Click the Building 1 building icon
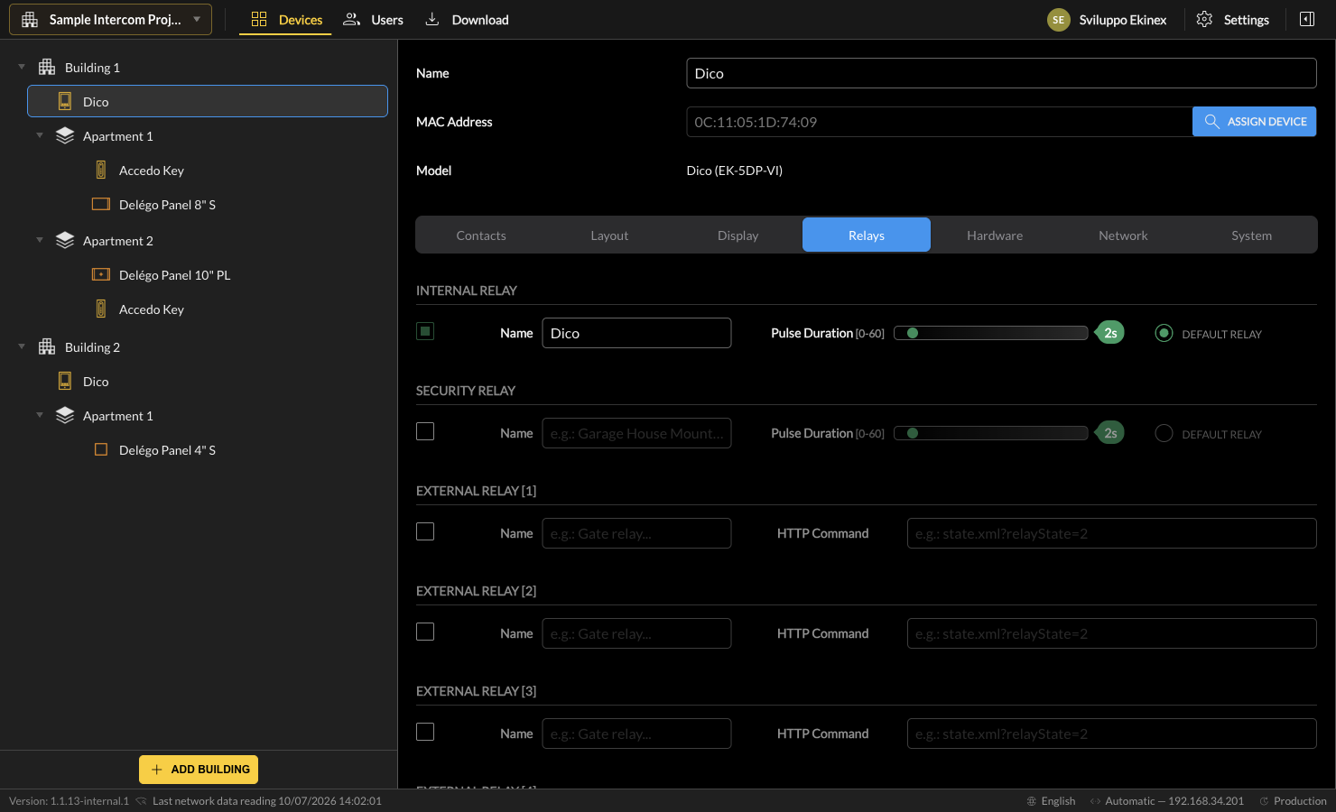1336x812 pixels. [47, 68]
